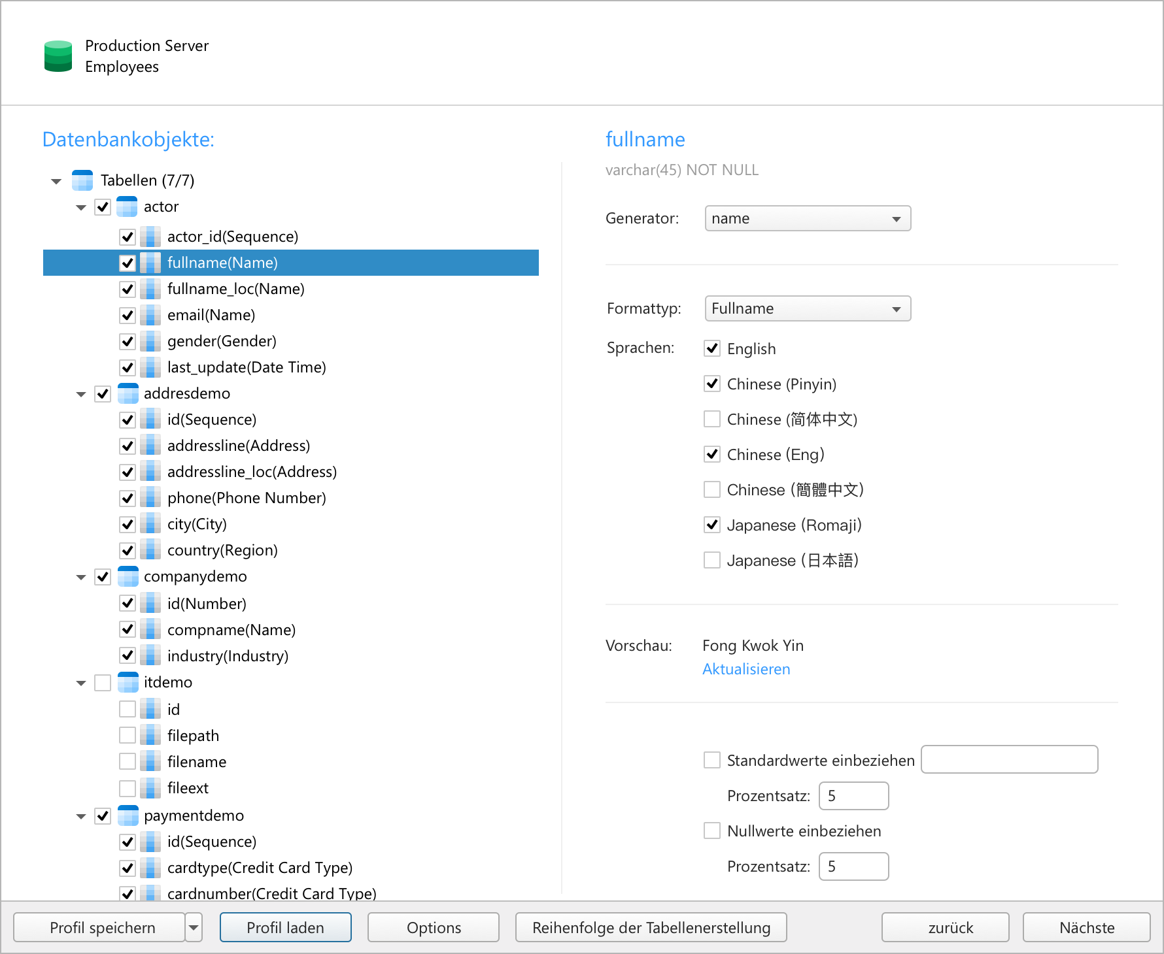Open the Formattyp dropdown showing Fullname
This screenshot has height=954, width=1164.
tap(808, 308)
